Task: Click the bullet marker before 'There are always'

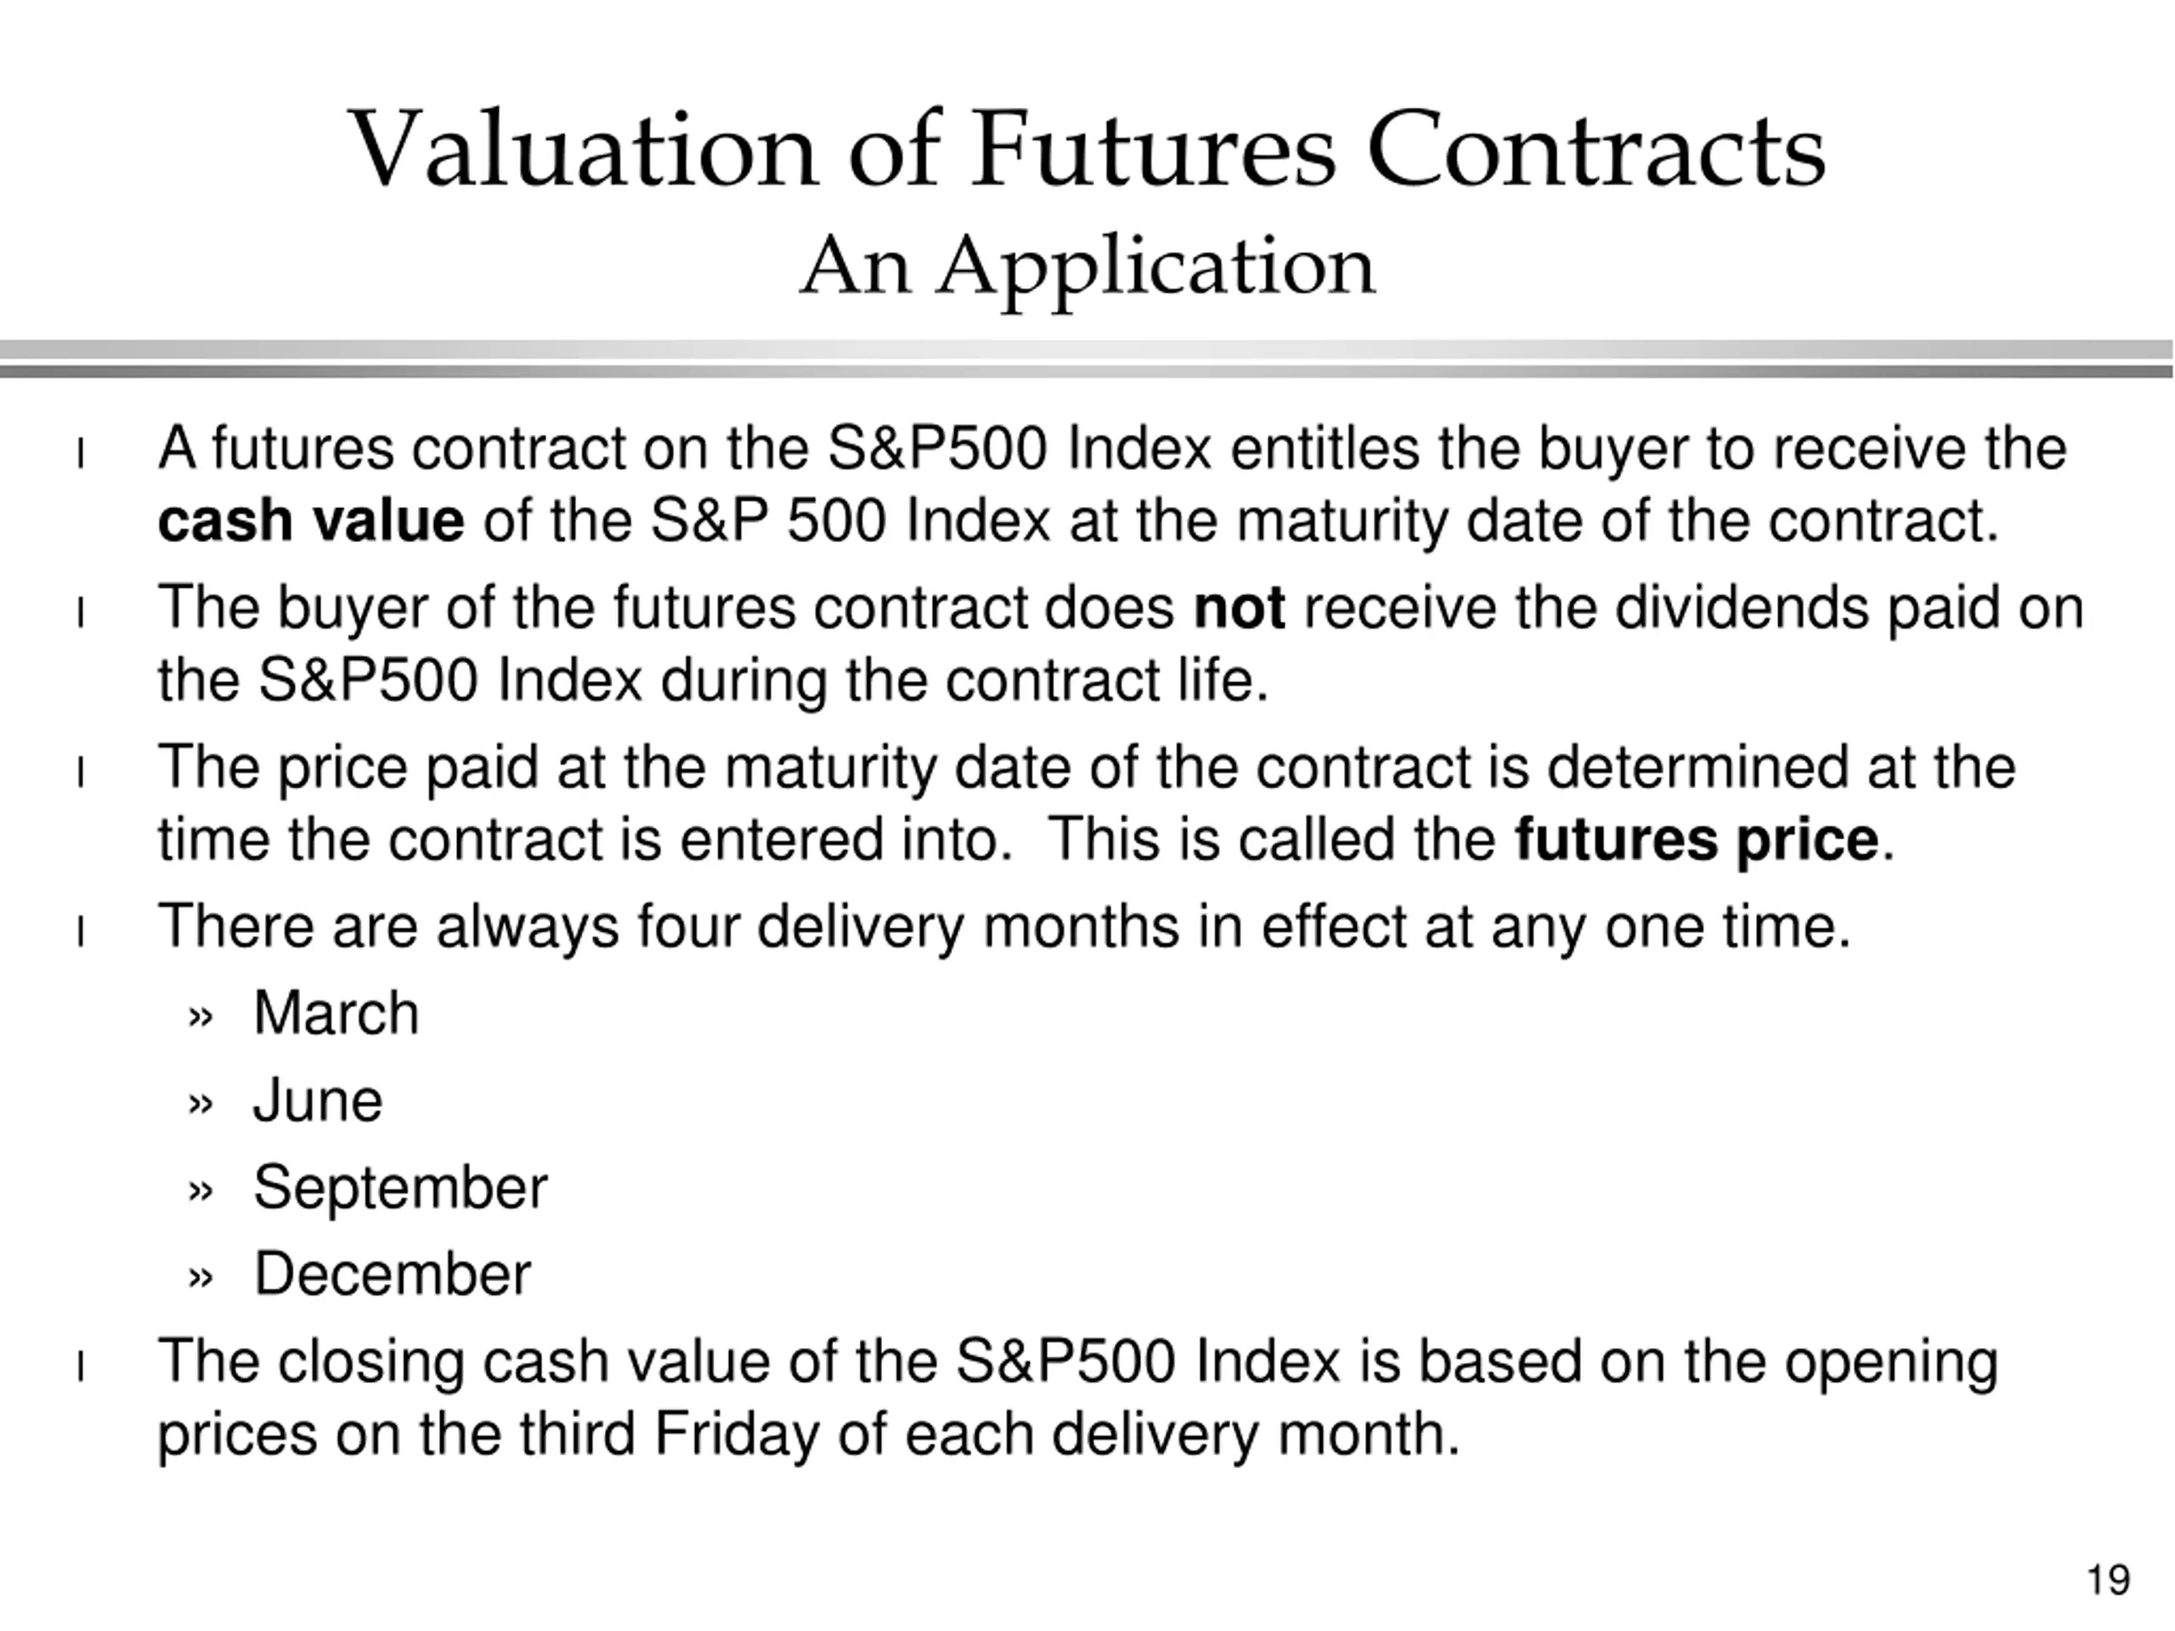Action: click(81, 932)
